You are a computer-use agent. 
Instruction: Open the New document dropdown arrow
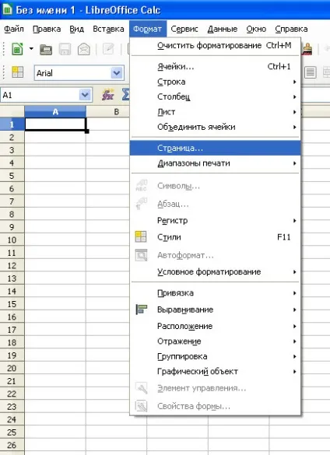click(x=31, y=49)
